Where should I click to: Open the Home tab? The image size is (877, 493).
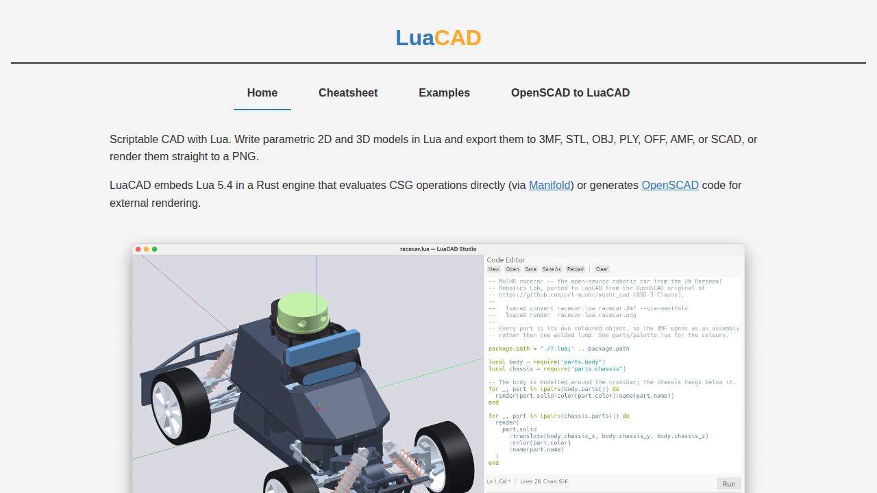click(262, 93)
